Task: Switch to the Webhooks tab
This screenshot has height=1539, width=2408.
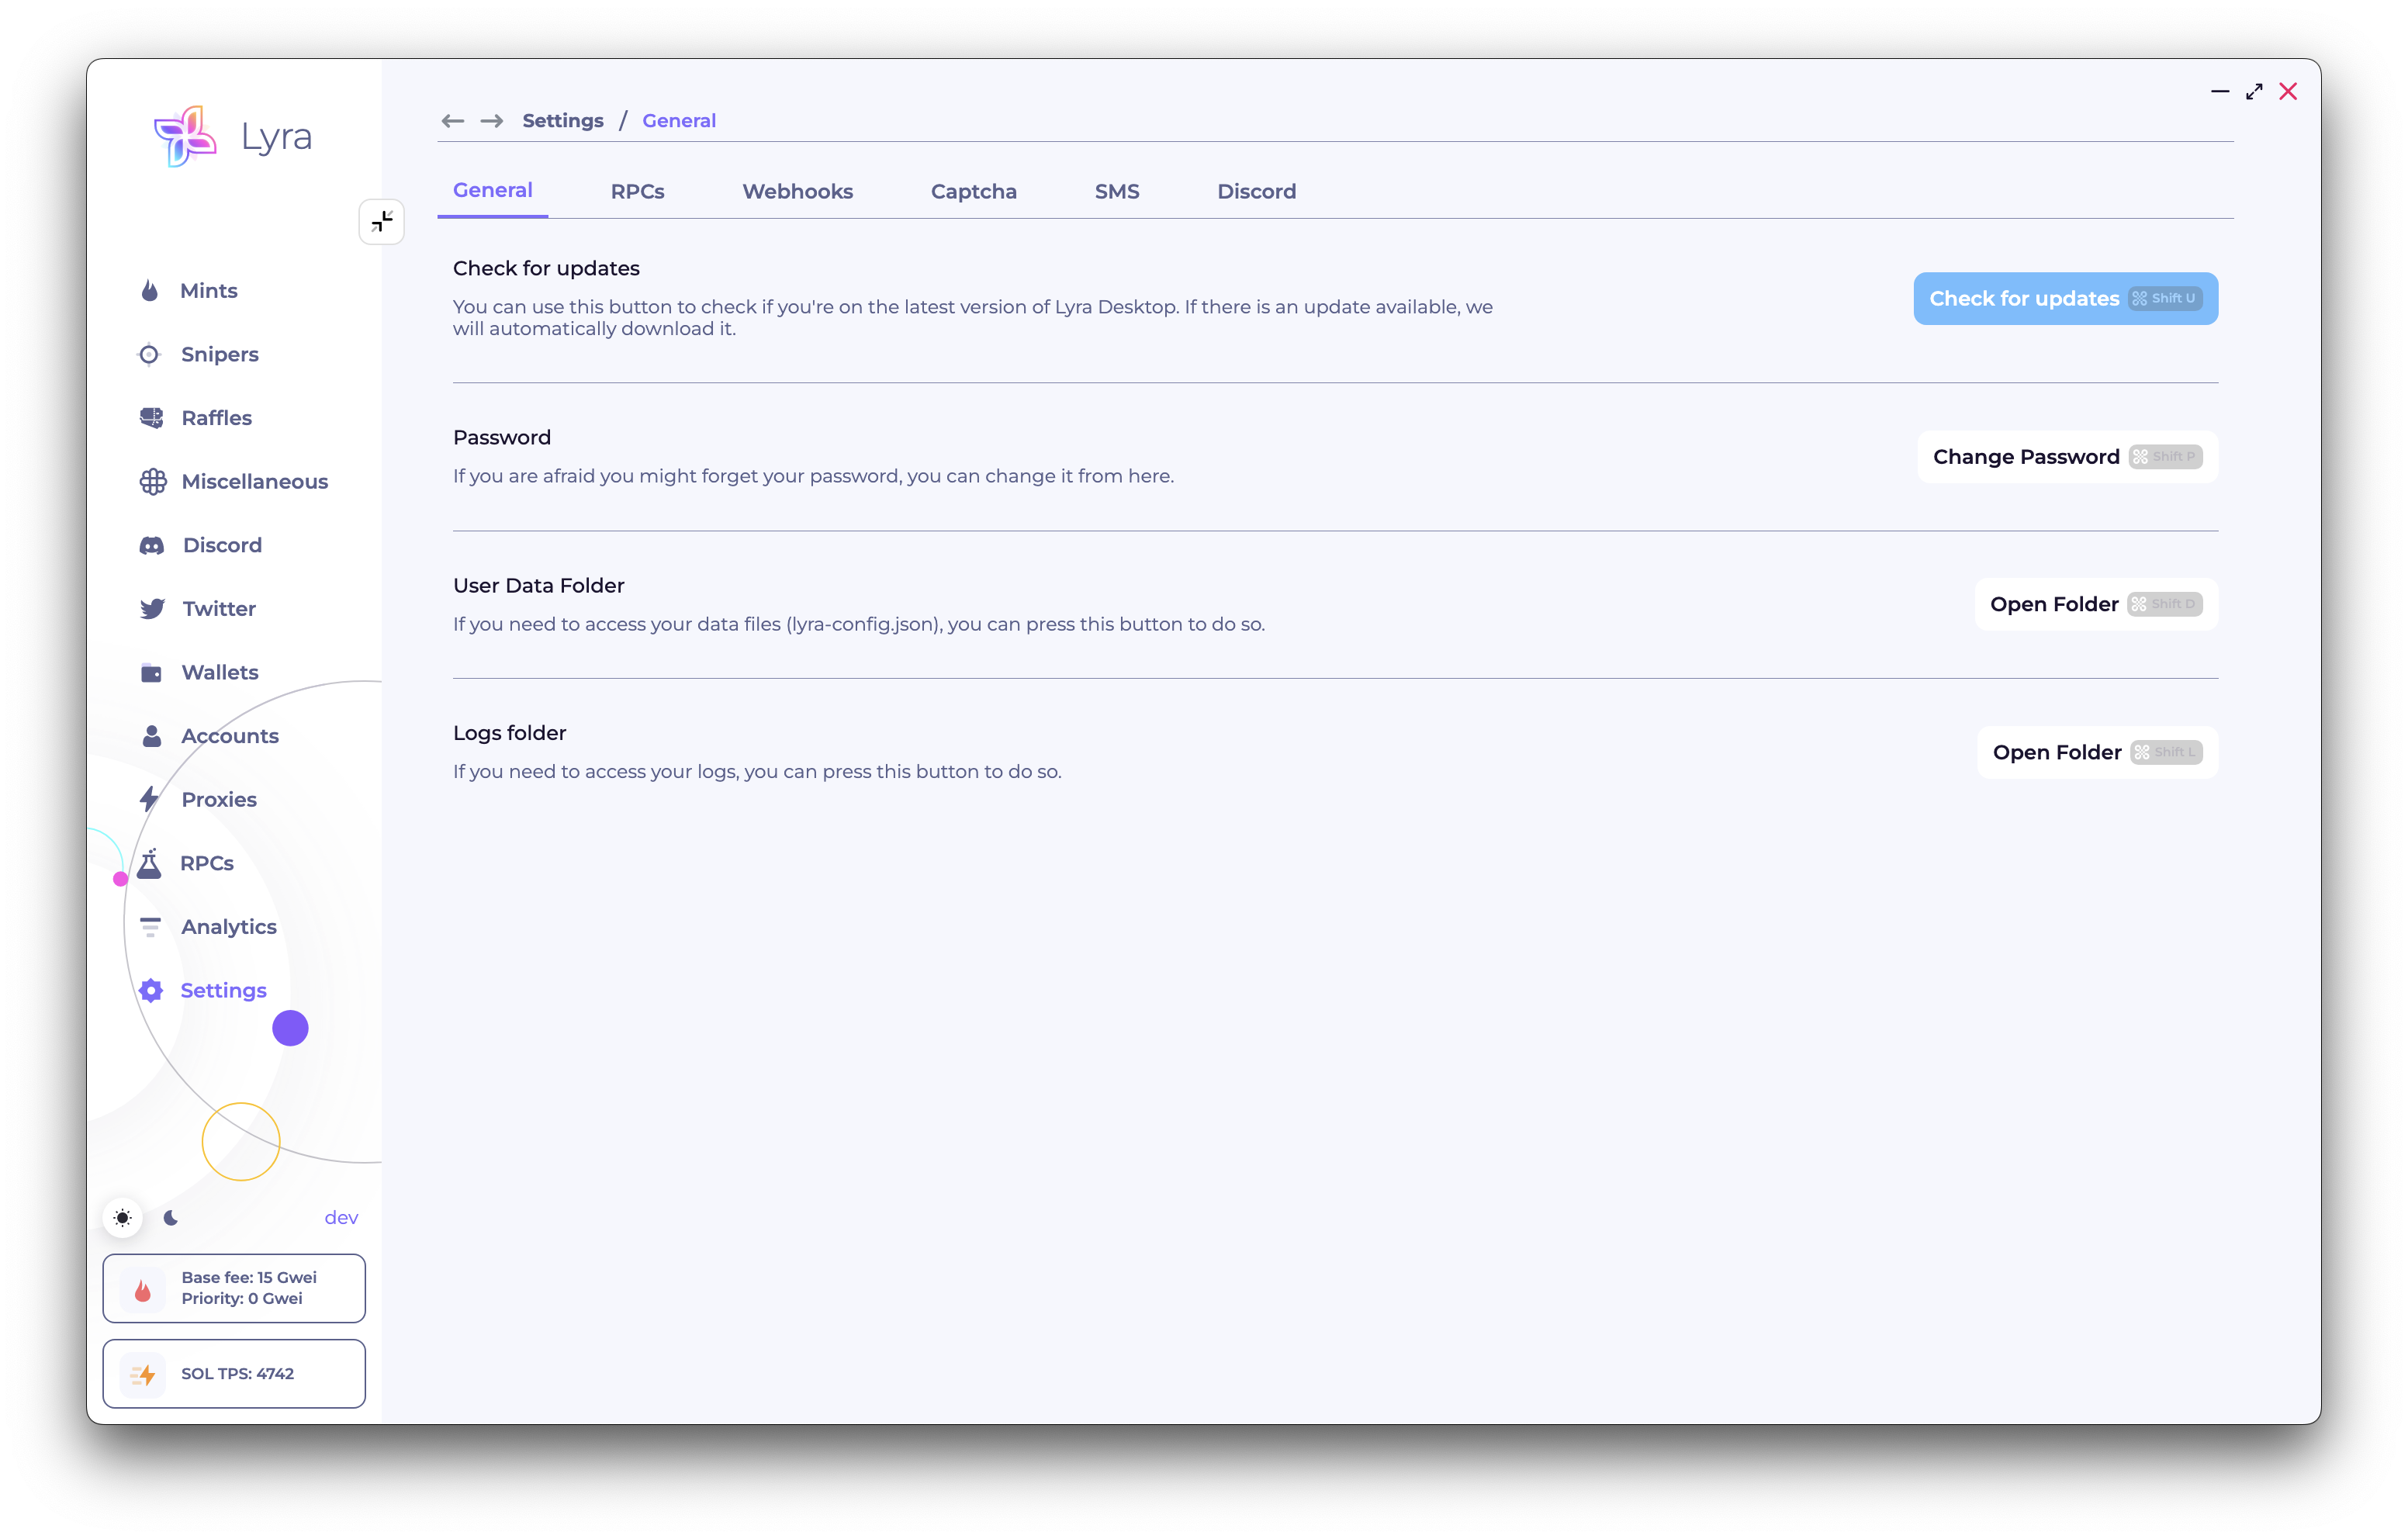Action: click(797, 191)
